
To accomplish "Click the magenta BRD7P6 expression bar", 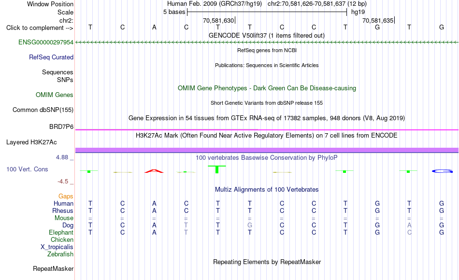I will click(267, 129).
